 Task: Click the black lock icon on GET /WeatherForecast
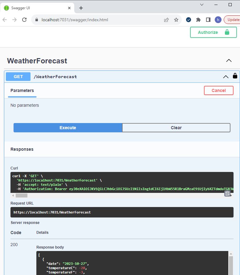235,76
